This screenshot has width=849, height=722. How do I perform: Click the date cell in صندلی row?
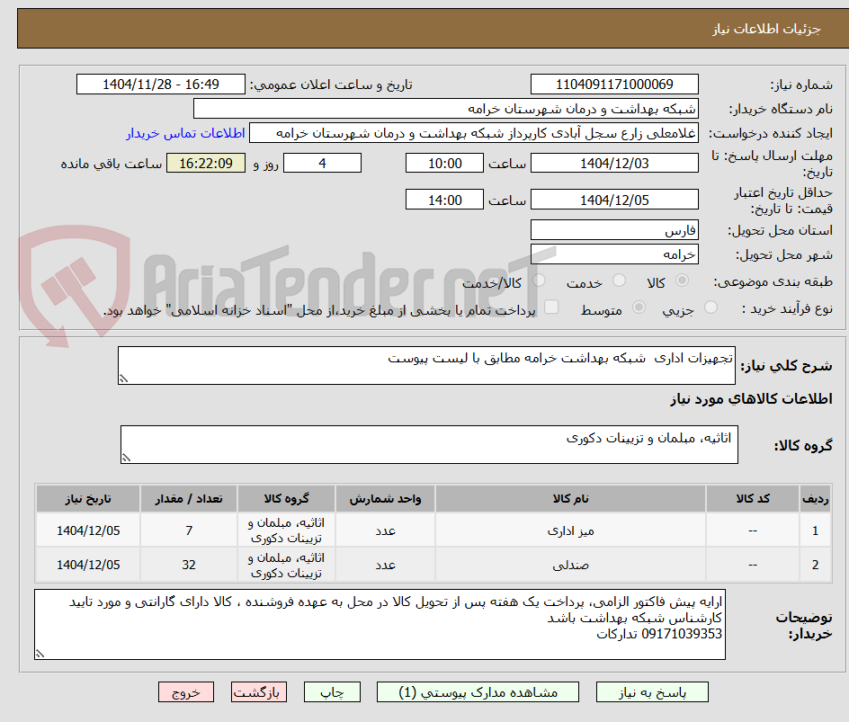[x=88, y=565]
